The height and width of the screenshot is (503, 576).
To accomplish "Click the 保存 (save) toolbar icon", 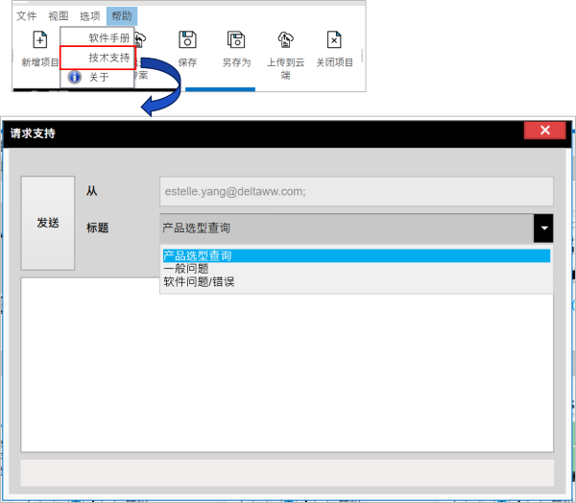I will pyautogui.click(x=187, y=40).
